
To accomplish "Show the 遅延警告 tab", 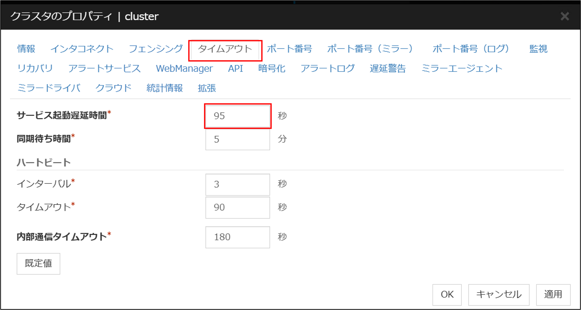I will pyautogui.click(x=388, y=68).
